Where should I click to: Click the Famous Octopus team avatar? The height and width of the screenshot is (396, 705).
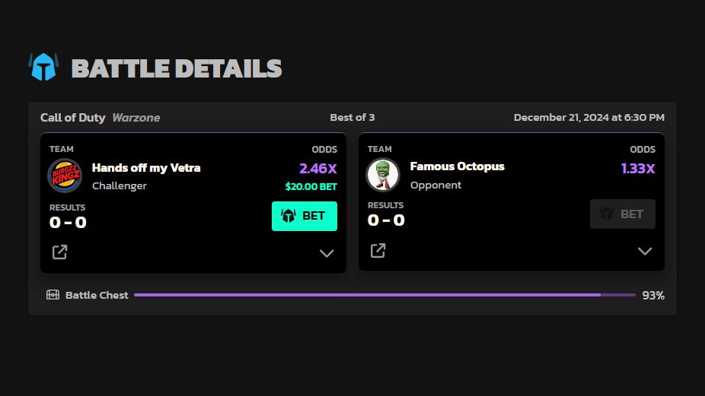click(383, 175)
